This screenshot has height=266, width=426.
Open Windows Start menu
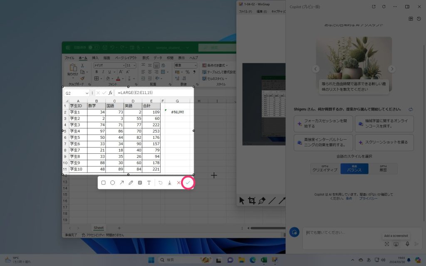[151, 260]
